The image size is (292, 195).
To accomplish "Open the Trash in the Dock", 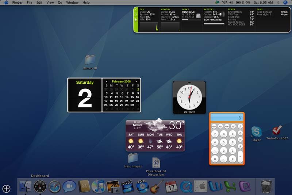I will pyautogui.click(x=266, y=186).
